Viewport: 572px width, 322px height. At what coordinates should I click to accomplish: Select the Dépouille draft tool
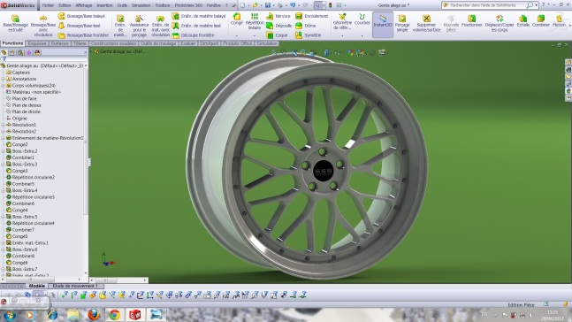click(x=279, y=26)
